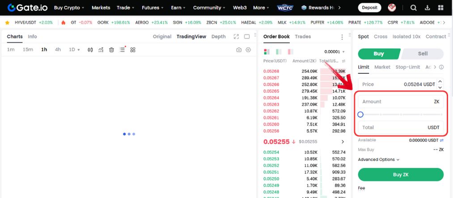Select the Buy toggle
The width and height of the screenshot is (453, 198).
click(x=378, y=54)
